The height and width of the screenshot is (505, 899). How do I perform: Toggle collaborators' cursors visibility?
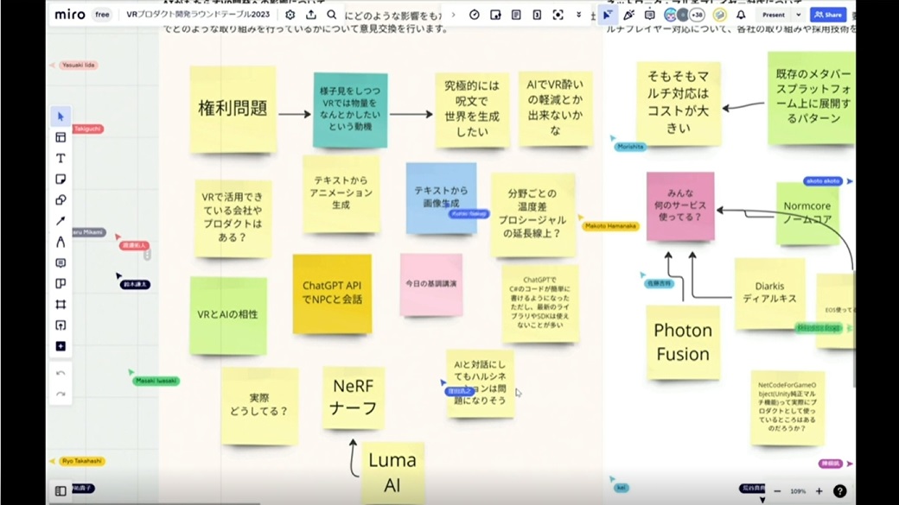tap(608, 15)
